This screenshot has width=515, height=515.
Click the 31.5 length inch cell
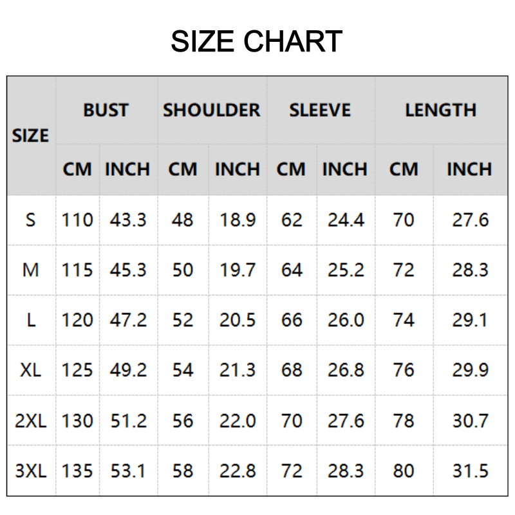(x=470, y=471)
